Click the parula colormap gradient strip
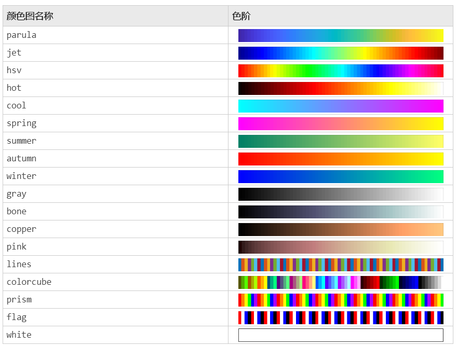This screenshot has height=346, width=457. tap(340, 35)
